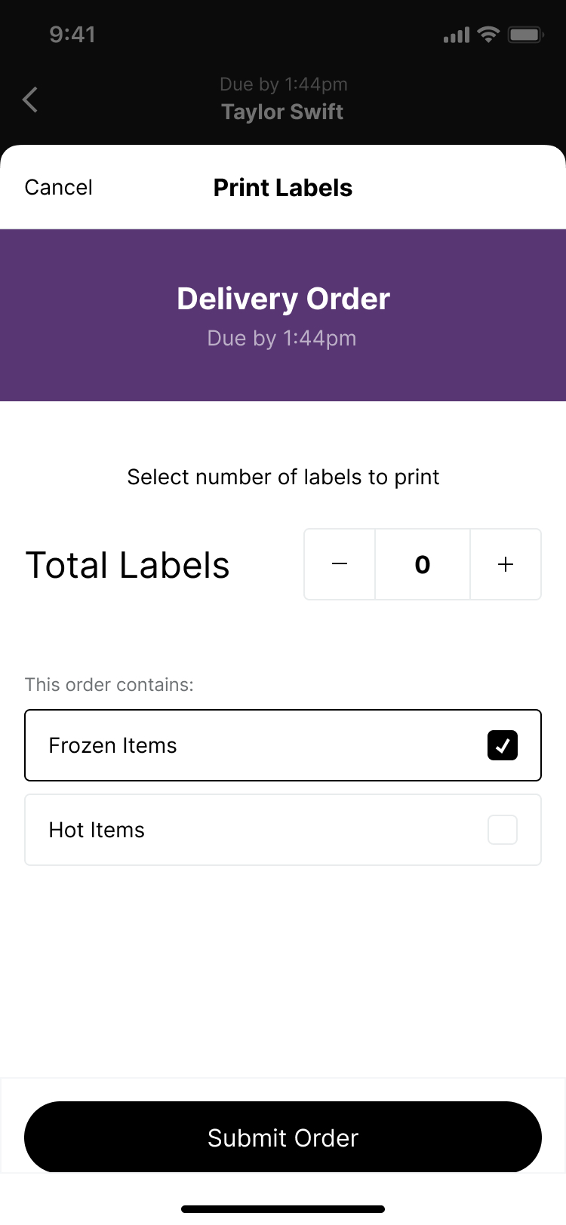Tap the Wi-Fi status icon
566x1225 pixels.
489,35
